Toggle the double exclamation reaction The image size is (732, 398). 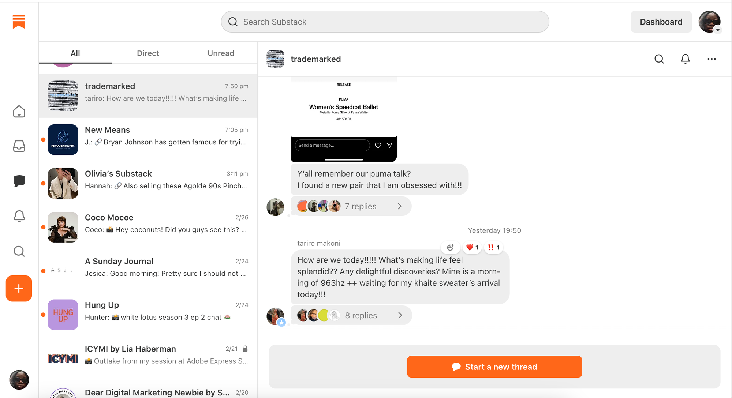tap(493, 247)
